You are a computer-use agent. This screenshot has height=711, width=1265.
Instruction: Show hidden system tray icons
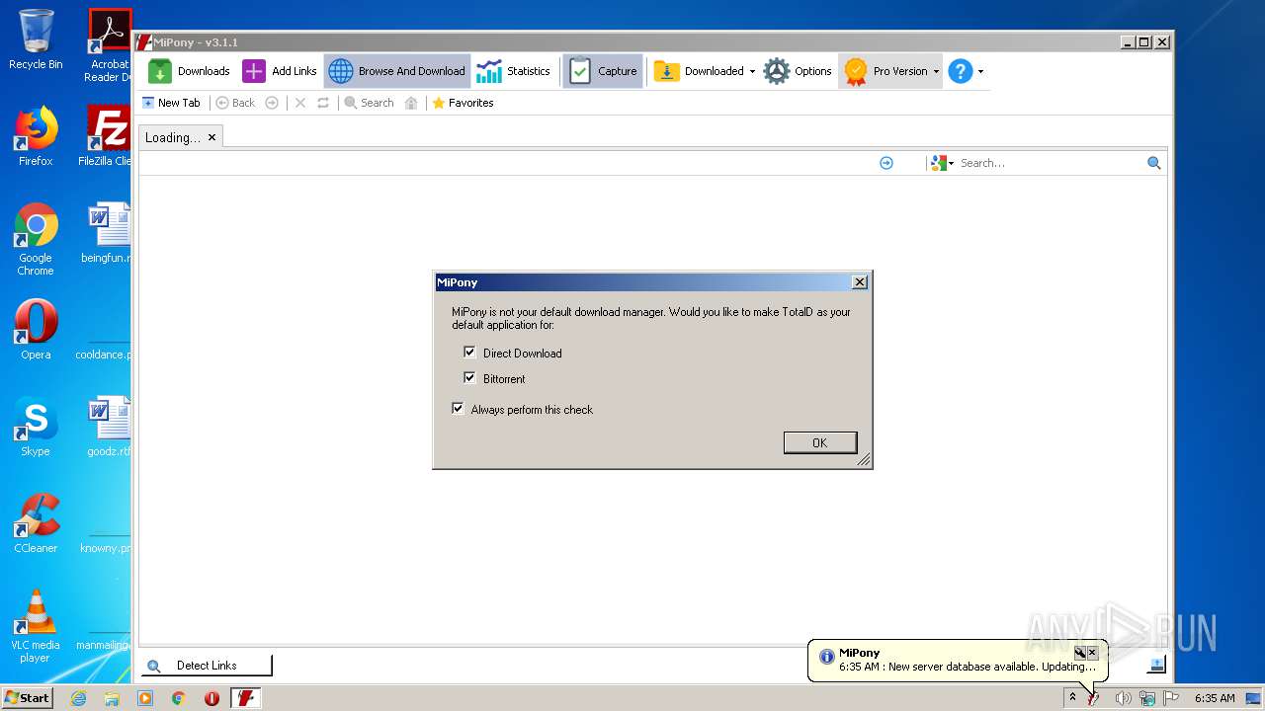click(x=1072, y=698)
